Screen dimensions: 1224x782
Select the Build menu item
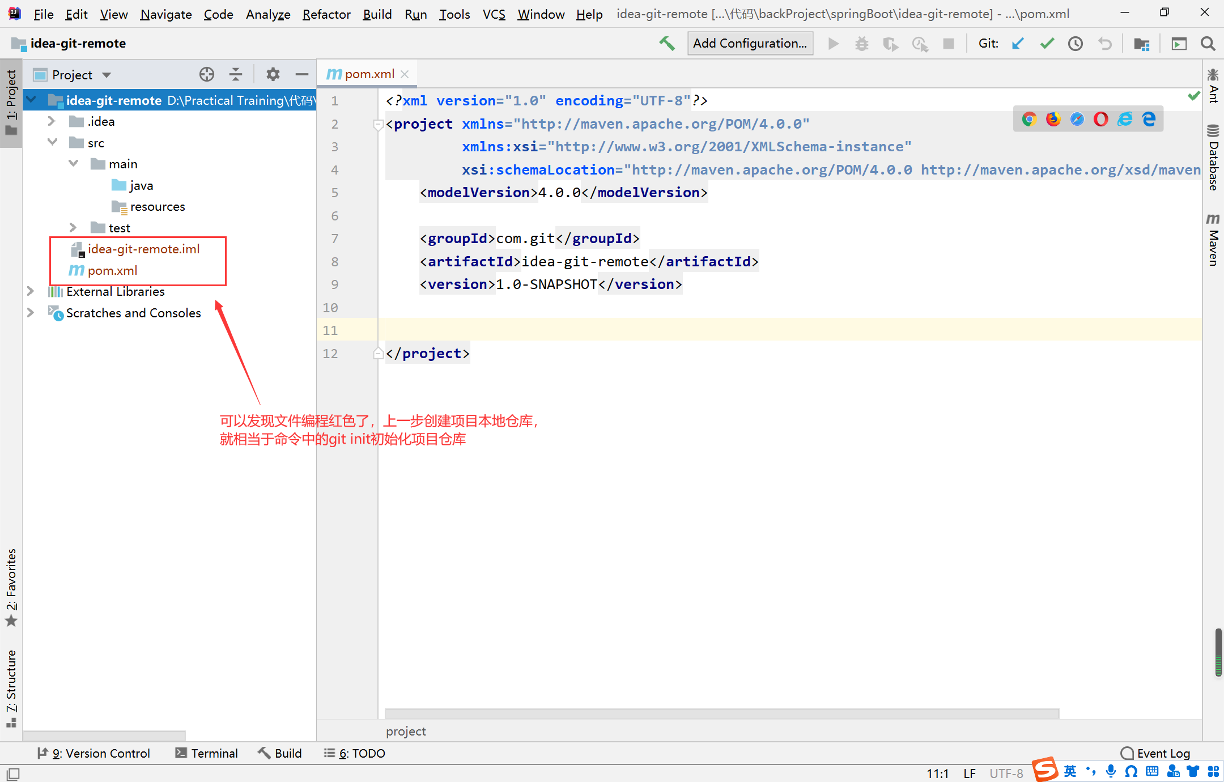point(376,12)
